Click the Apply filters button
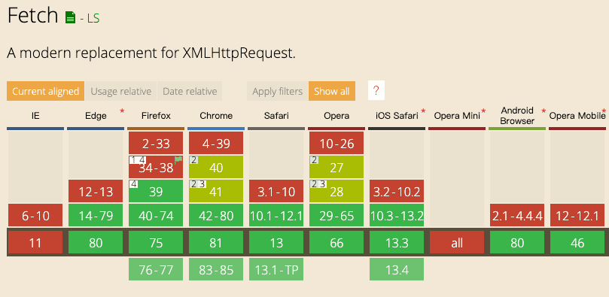The height and width of the screenshot is (297, 609). coord(277,91)
